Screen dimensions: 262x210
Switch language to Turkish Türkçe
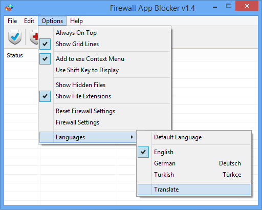194,175
